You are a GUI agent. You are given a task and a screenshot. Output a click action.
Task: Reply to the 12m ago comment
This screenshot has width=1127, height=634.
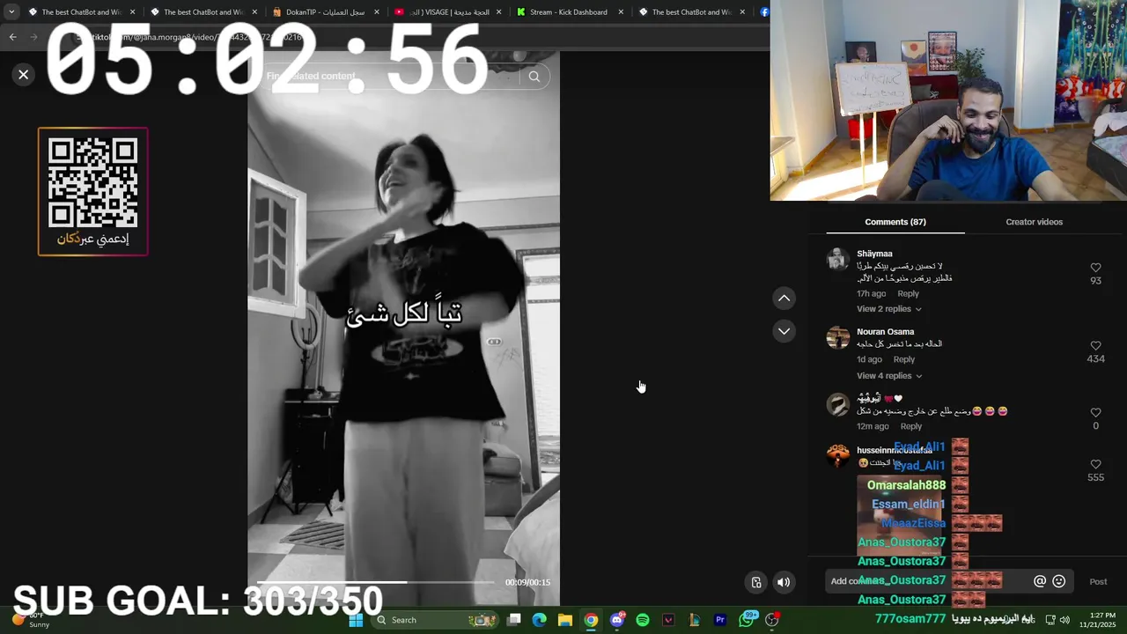point(910,426)
